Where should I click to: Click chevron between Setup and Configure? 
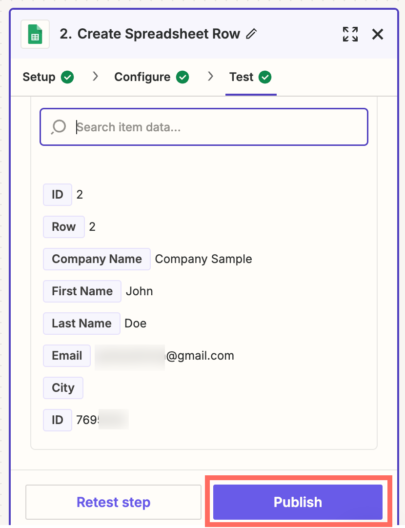[96, 77]
